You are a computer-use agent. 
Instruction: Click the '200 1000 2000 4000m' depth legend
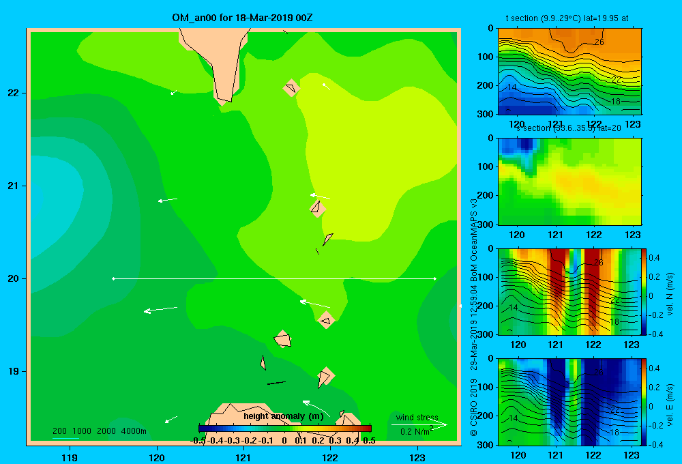pyautogui.click(x=99, y=431)
